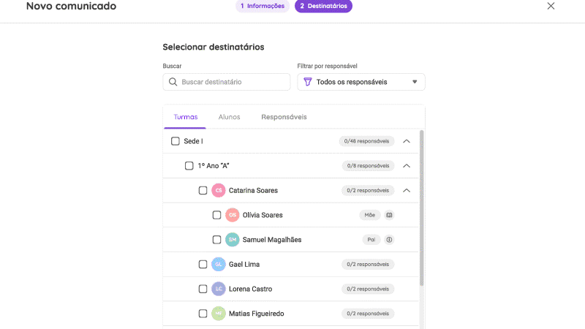Click the purple filter funnel icon
This screenshot has width=585, height=329.
pos(307,82)
